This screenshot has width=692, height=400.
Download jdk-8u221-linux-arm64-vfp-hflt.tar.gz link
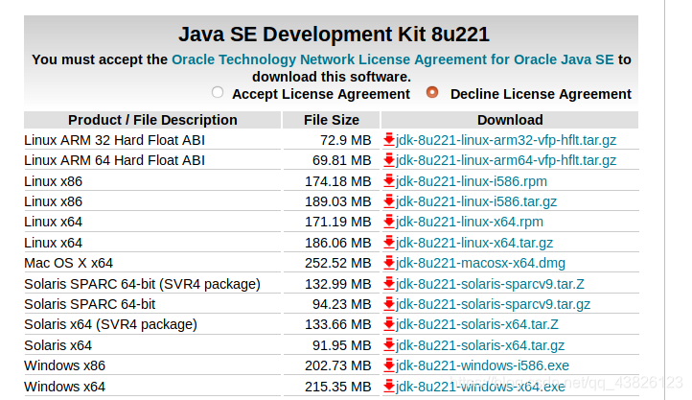pos(506,160)
